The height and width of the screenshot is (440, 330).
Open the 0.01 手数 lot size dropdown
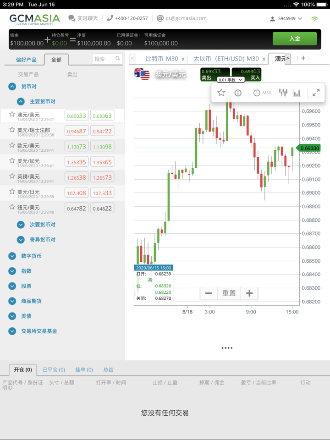230,80
